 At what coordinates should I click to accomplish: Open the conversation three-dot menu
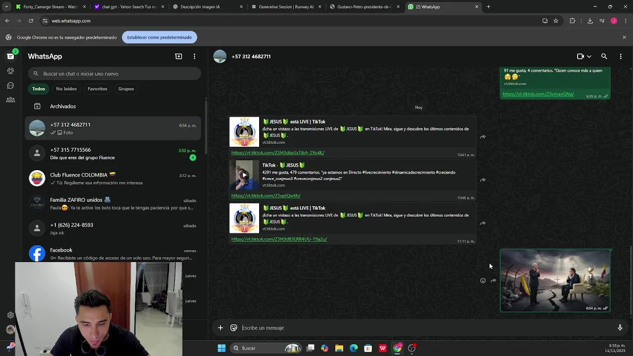(x=621, y=56)
